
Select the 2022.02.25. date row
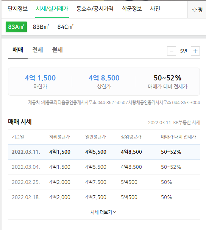[104, 182]
